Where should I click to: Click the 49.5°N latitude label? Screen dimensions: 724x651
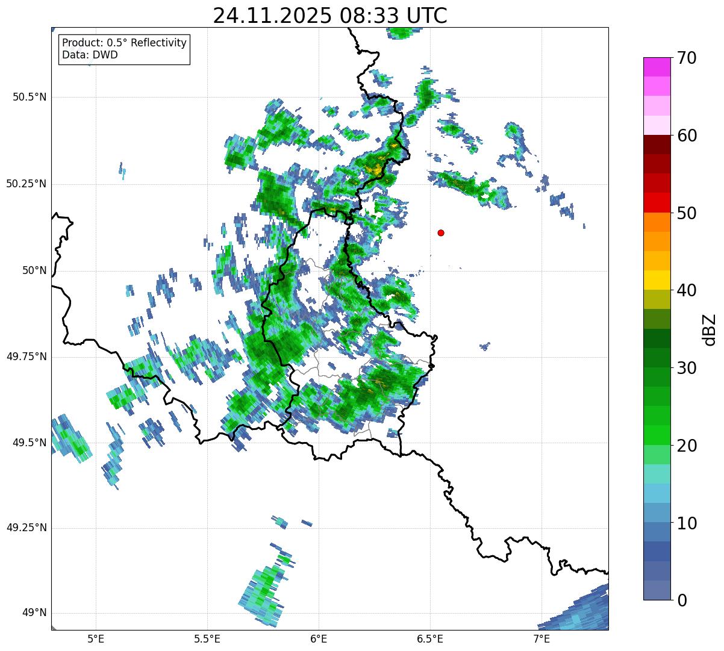tap(30, 443)
